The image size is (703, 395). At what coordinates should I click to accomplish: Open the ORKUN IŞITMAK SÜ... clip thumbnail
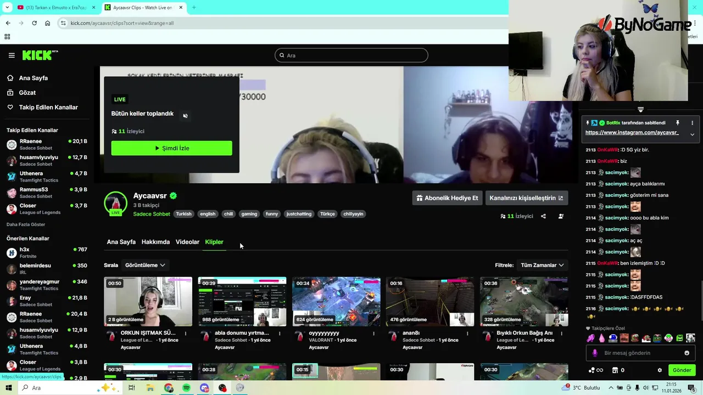(x=148, y=301)
